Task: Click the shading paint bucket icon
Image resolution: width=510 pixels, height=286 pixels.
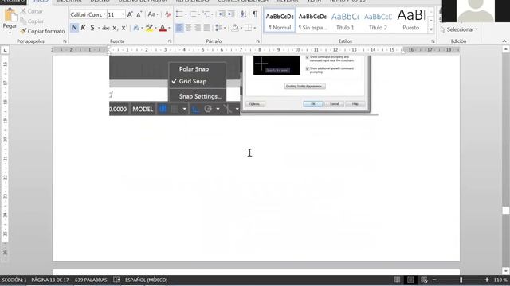Action: click(x=235, y=28)
